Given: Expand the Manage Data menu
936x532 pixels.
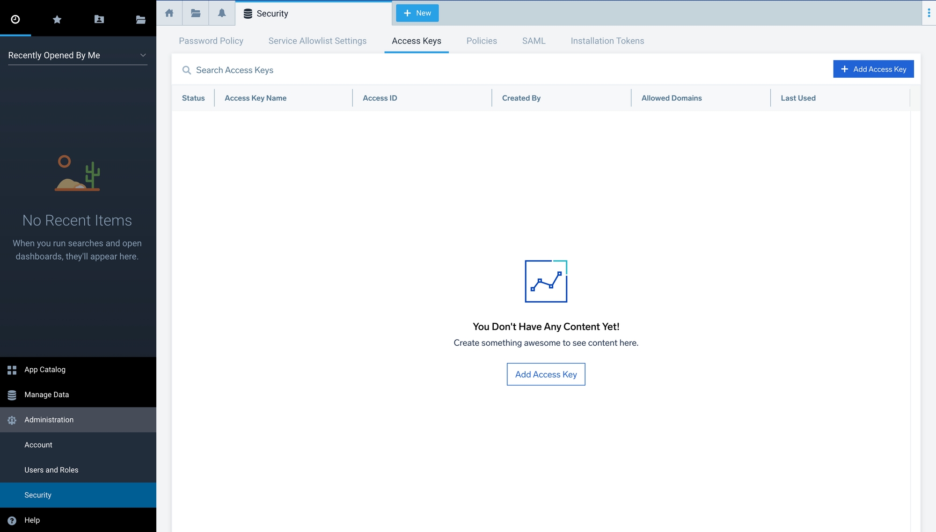Looking at the screenshot, I should [x=47, y=394].
